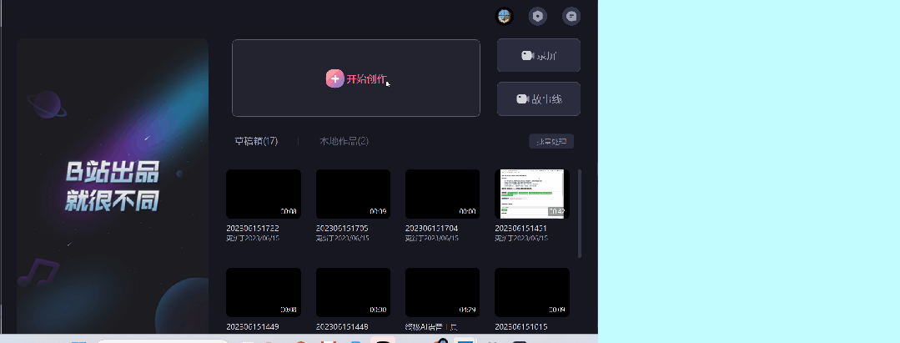Open draft thumbnail 202306151449
The image size is (900, 343).
pos(264,292)
